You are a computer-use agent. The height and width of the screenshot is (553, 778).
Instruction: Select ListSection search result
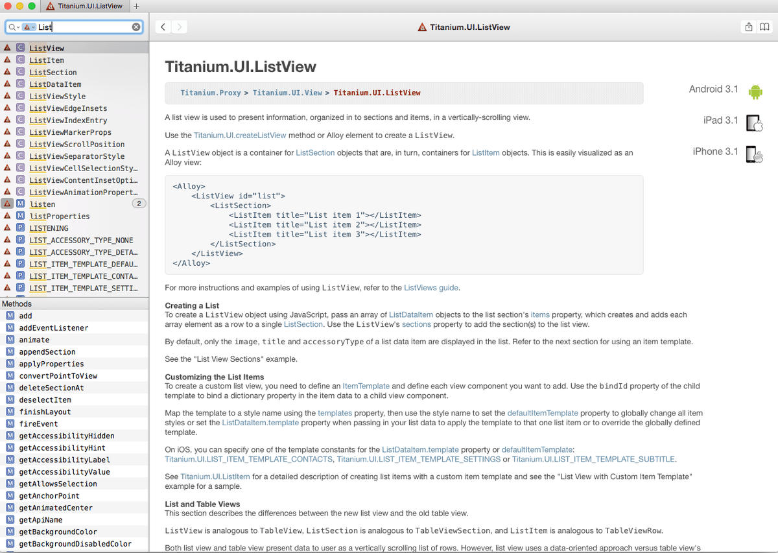tap(75, 72)
